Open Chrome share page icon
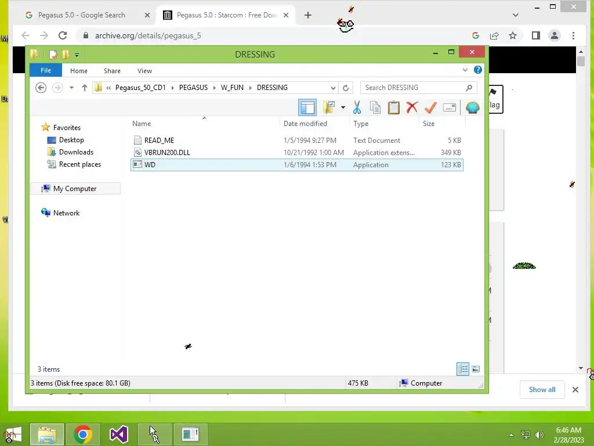594x446 pixels. [494, 35]
